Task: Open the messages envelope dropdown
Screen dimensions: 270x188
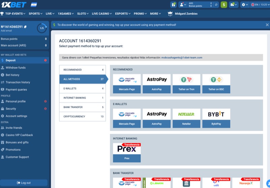Action: click(234, 5)
